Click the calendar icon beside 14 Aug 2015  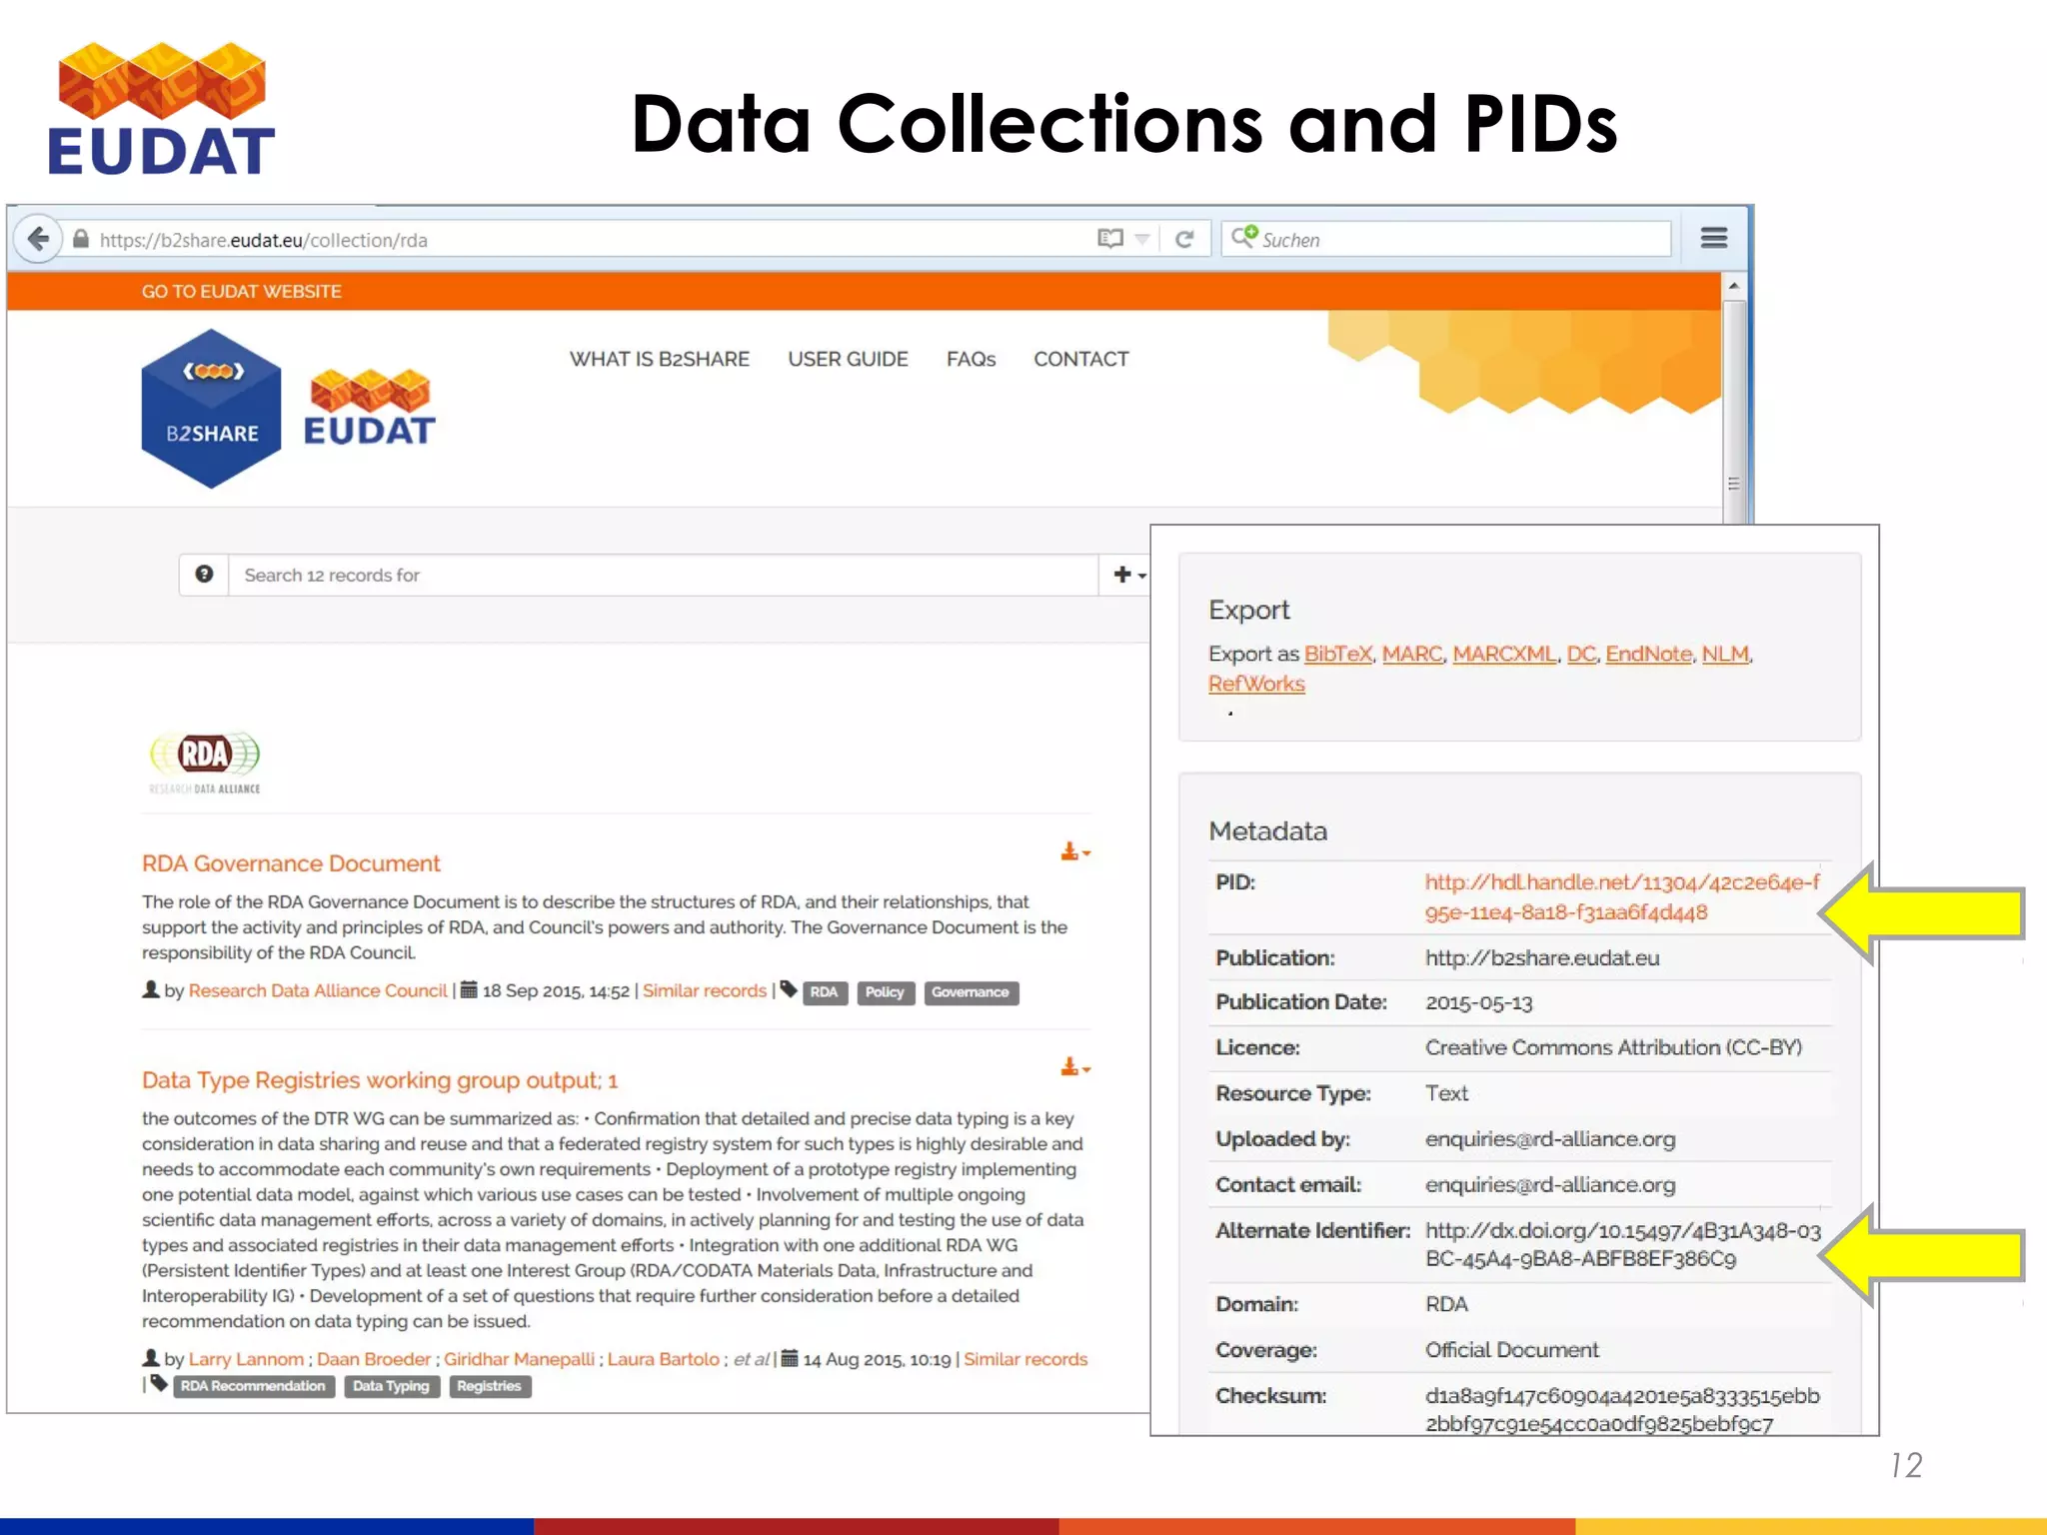790,1358
